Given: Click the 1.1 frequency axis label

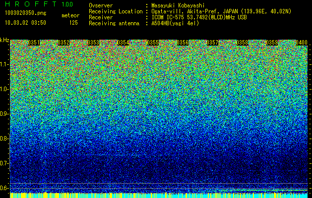Looking at the screenshot, I should (4, 64).
